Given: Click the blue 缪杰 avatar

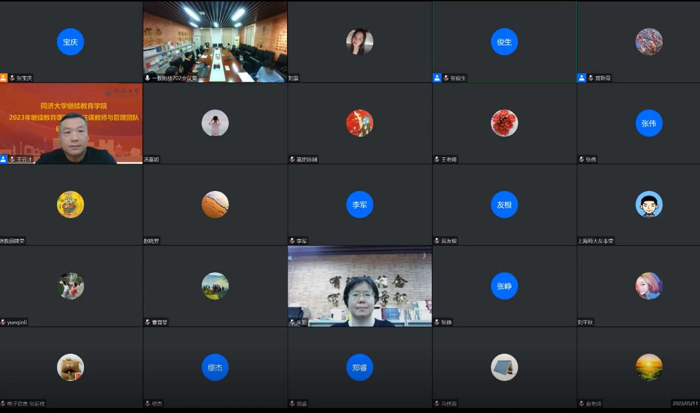Looking at the screenshot, I should [215, 367].
